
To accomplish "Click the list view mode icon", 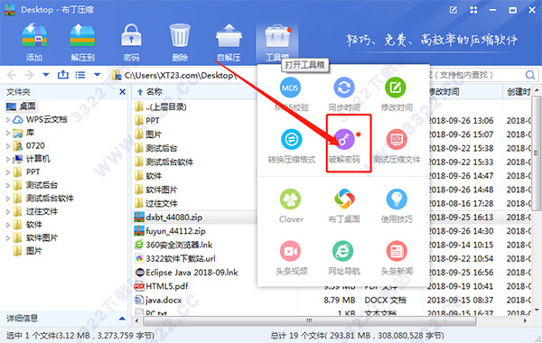I will pyautogui.click(x=80, y=75).
